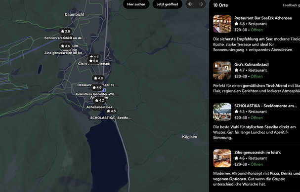
Task: Click the 4.6 star rating of Ziho listing
Action: click(x=240, y=158)
